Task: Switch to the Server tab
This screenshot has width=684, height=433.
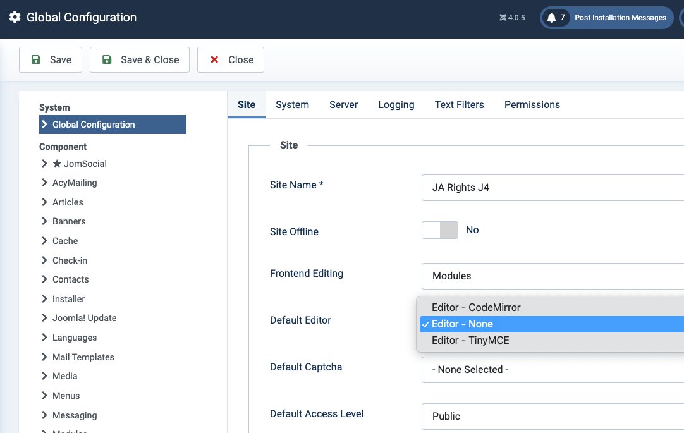Action: point(343,105)
